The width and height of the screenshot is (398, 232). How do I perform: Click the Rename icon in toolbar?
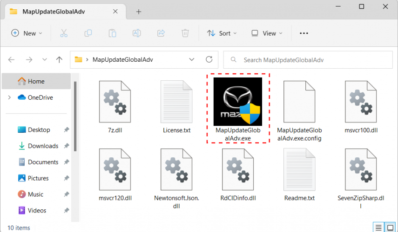coord(137,33)
